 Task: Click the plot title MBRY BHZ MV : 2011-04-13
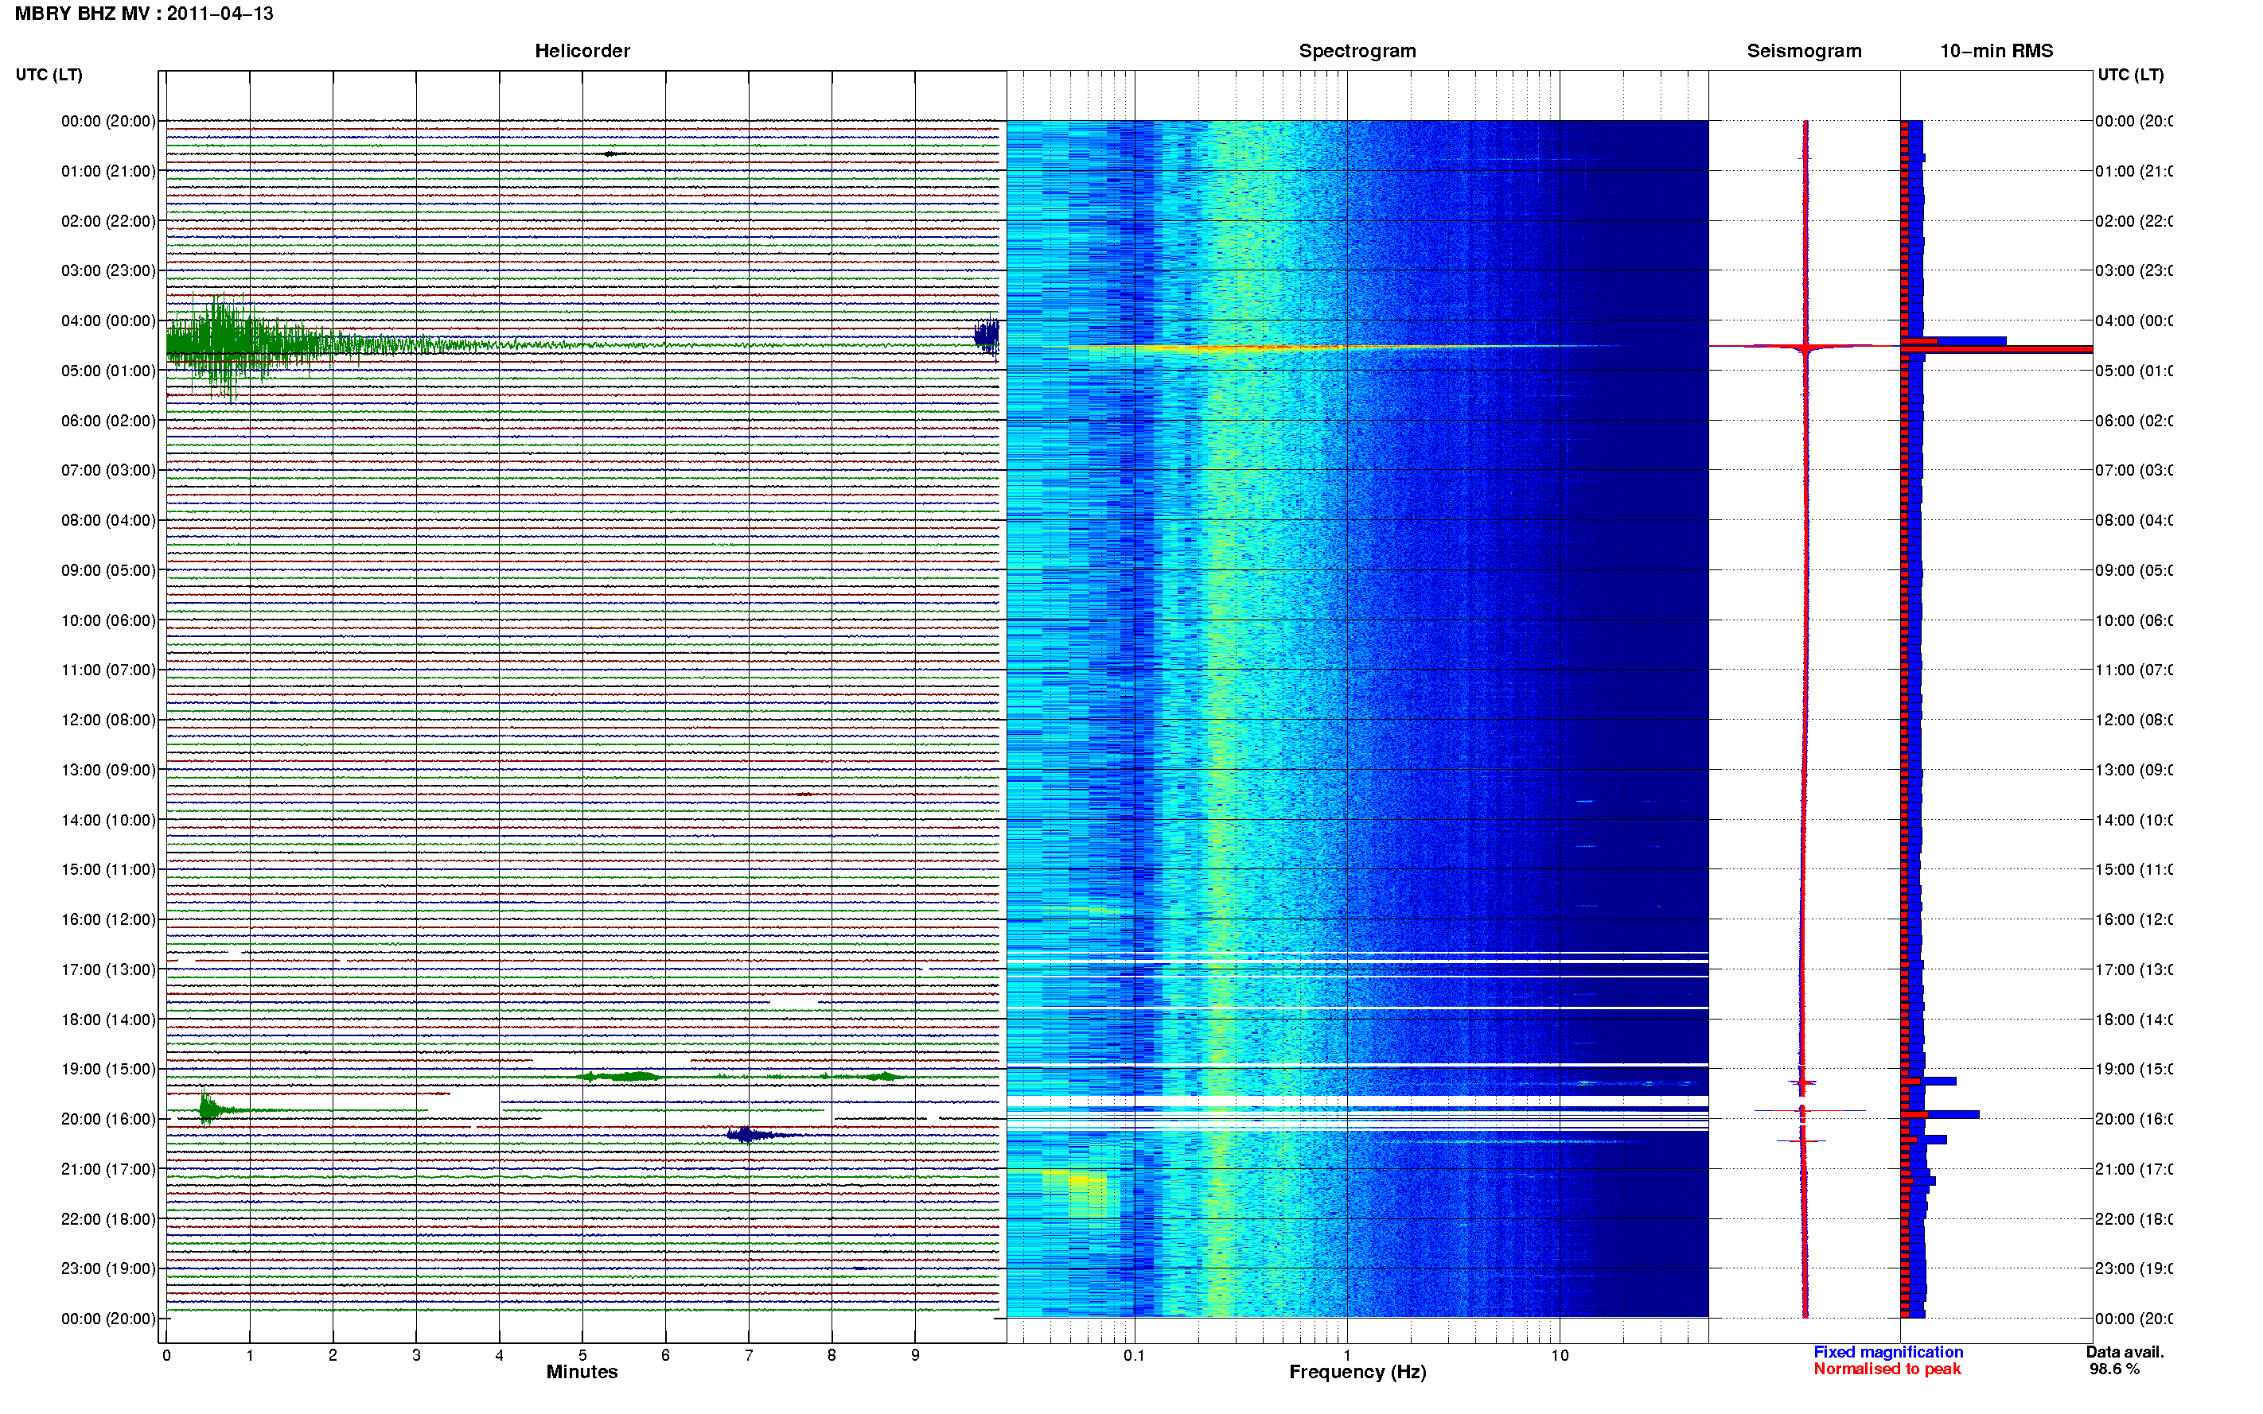point(144,14)
